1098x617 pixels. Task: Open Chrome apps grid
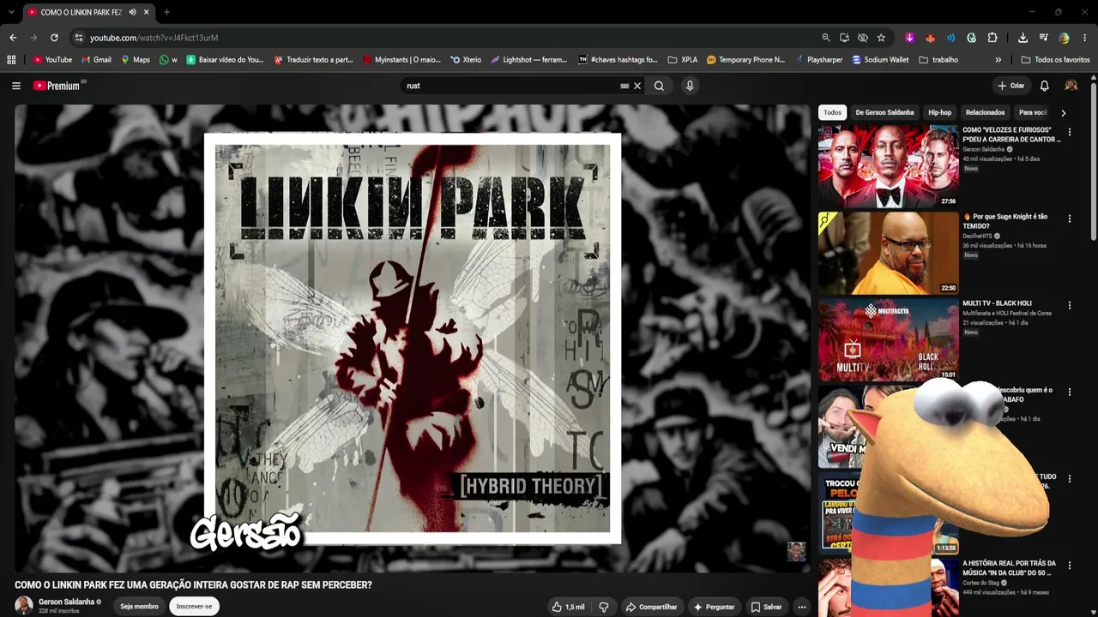pyautogui.click(x=11, y=60)
